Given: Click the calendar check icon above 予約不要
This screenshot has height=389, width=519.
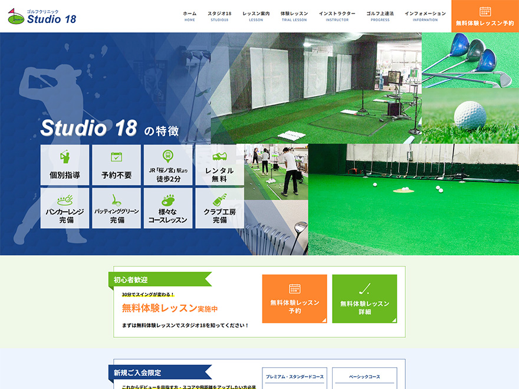Looking at the screenshot, I should [117, 156].
